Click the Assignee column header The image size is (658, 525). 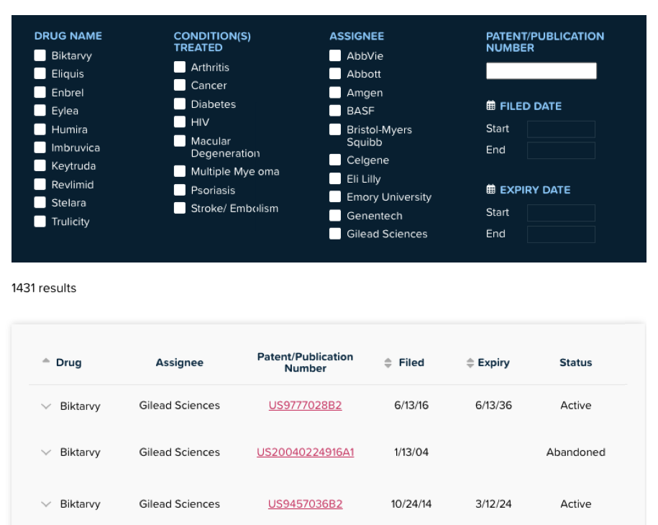point(180,362)
